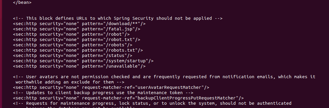Click "notification emails" text in the avatar comment
Image resolution: width=329 pixels, height=108 pixels.
[248, 77]
